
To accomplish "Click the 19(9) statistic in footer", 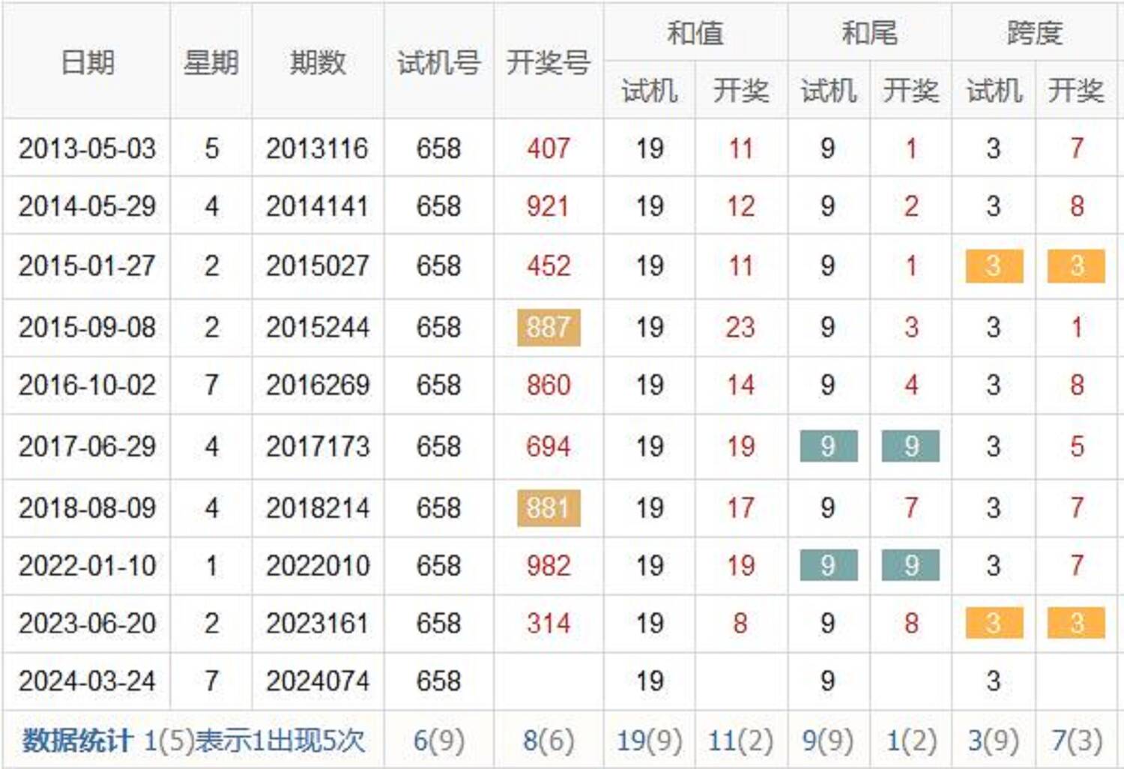I will [x=649, y=741].
